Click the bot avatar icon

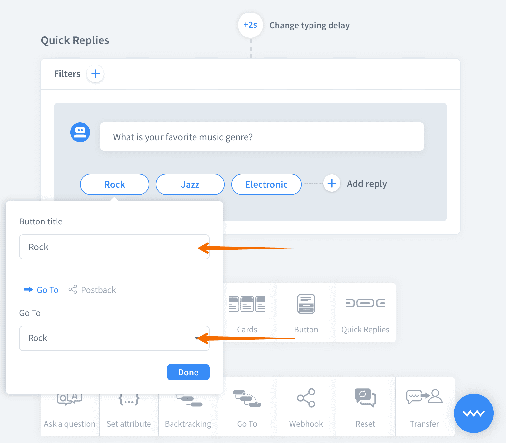pos(80,132)
